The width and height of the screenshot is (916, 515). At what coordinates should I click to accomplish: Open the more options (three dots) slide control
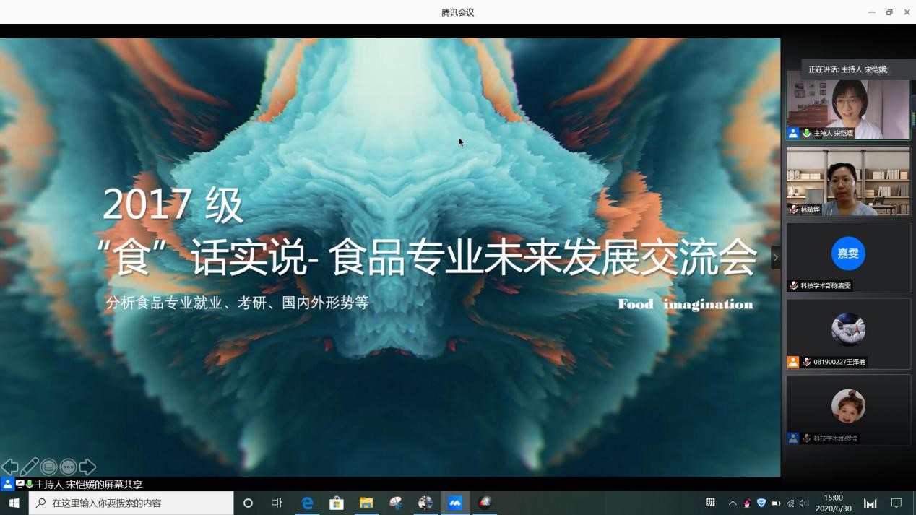tap(68, 467)
